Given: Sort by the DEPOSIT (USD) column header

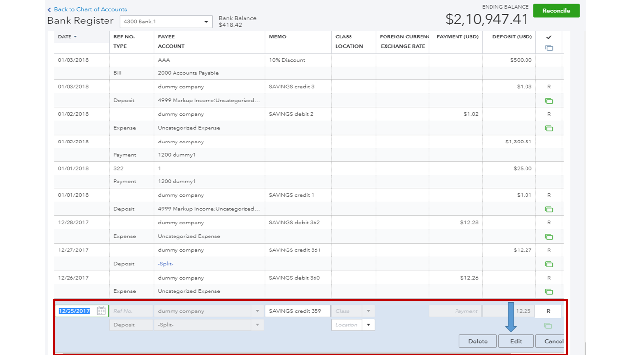Looking at the screenshot, I should 512,37.
